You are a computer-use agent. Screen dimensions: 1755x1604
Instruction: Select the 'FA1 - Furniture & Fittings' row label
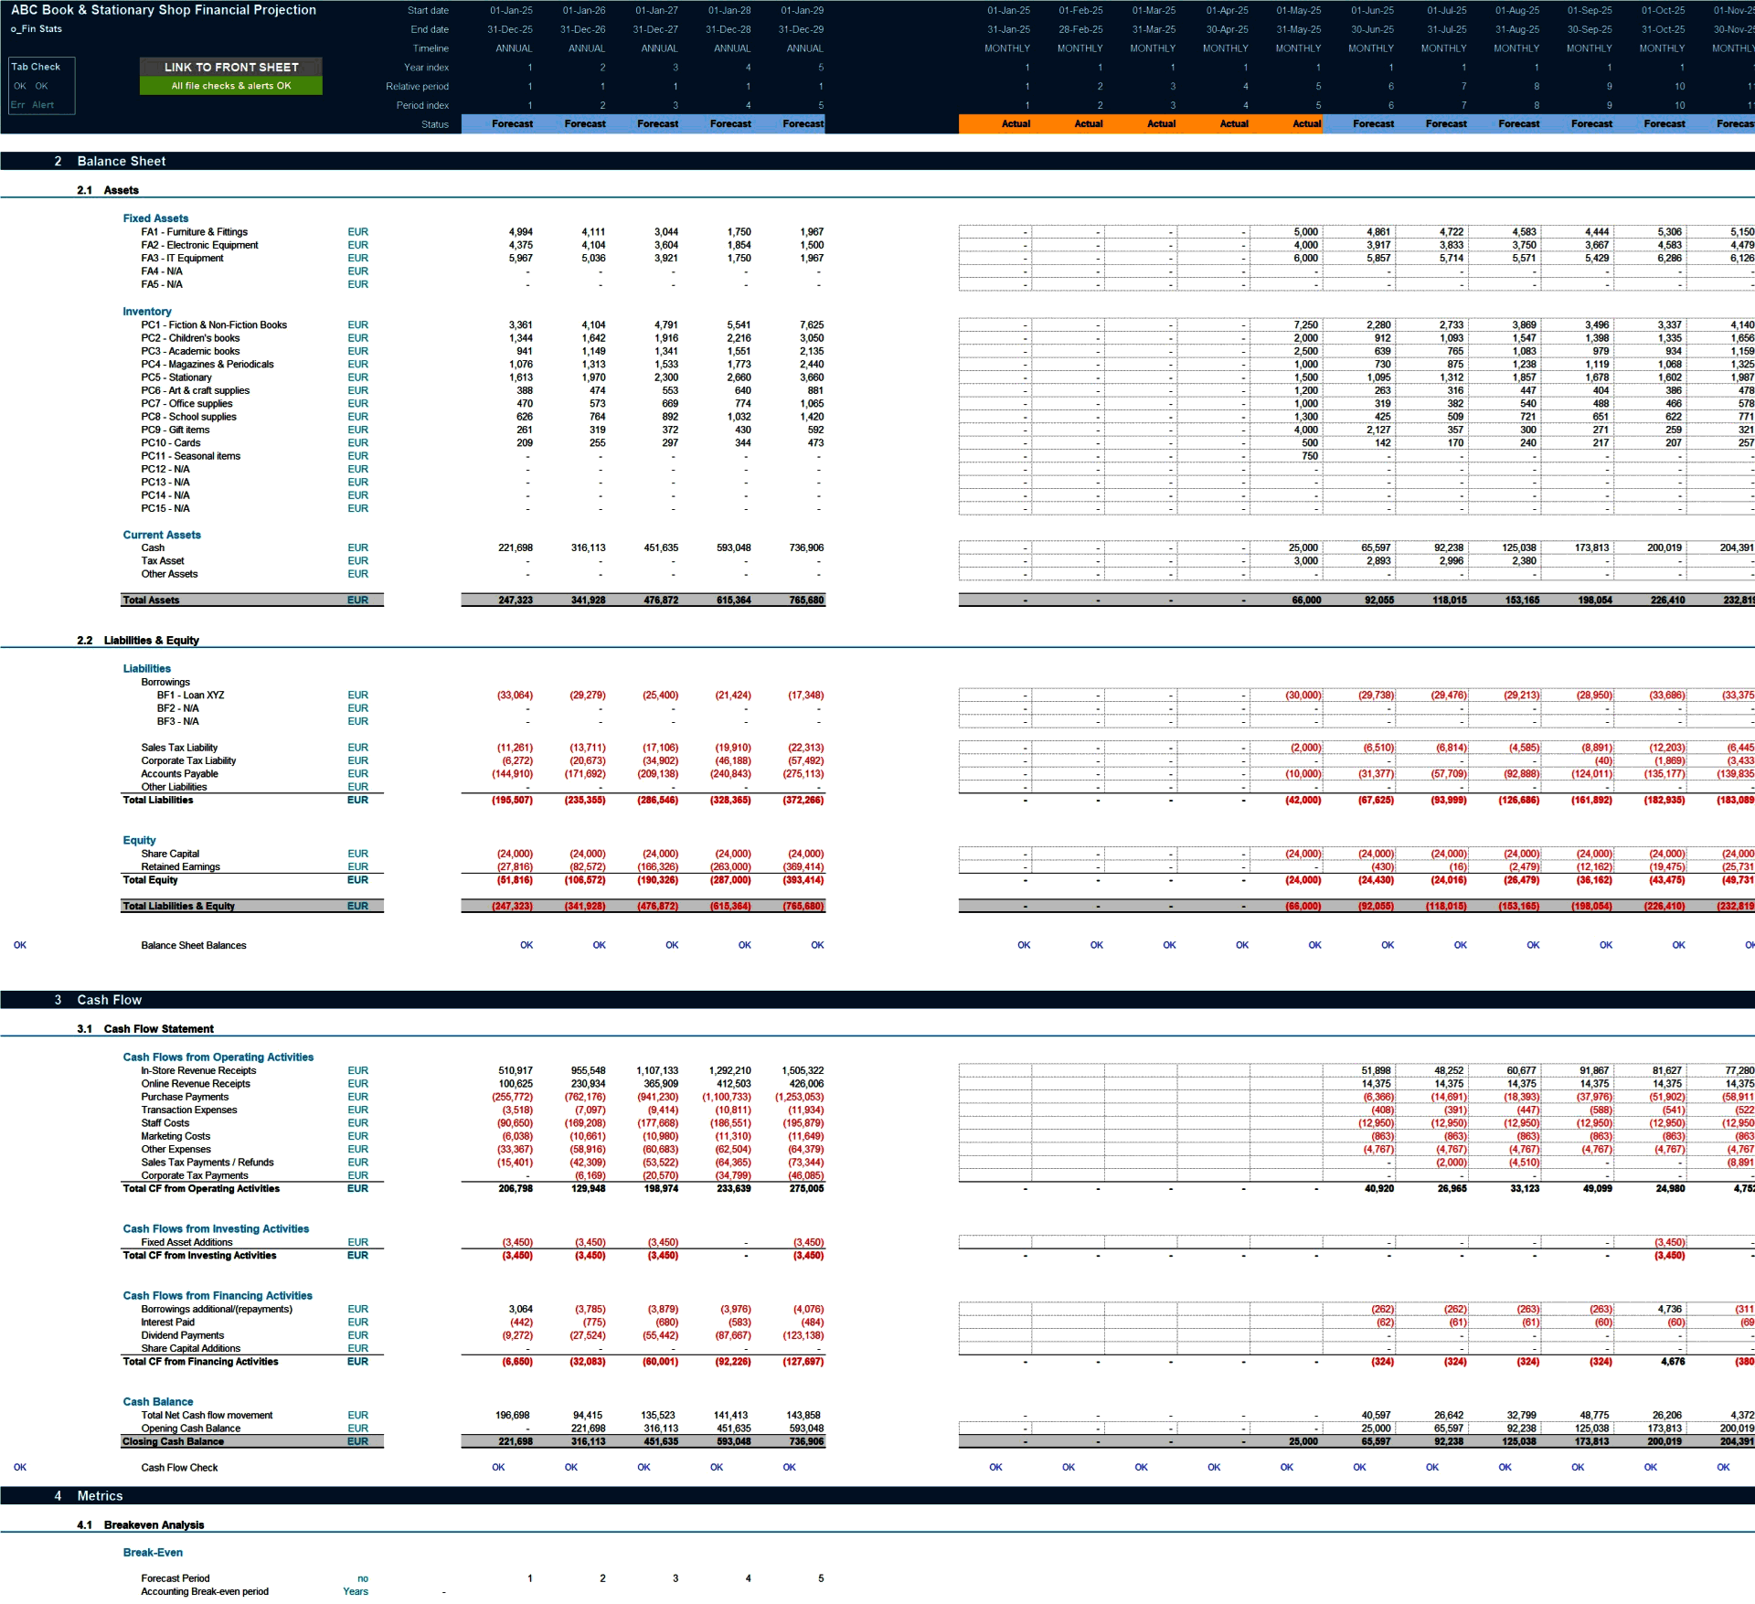194,232
